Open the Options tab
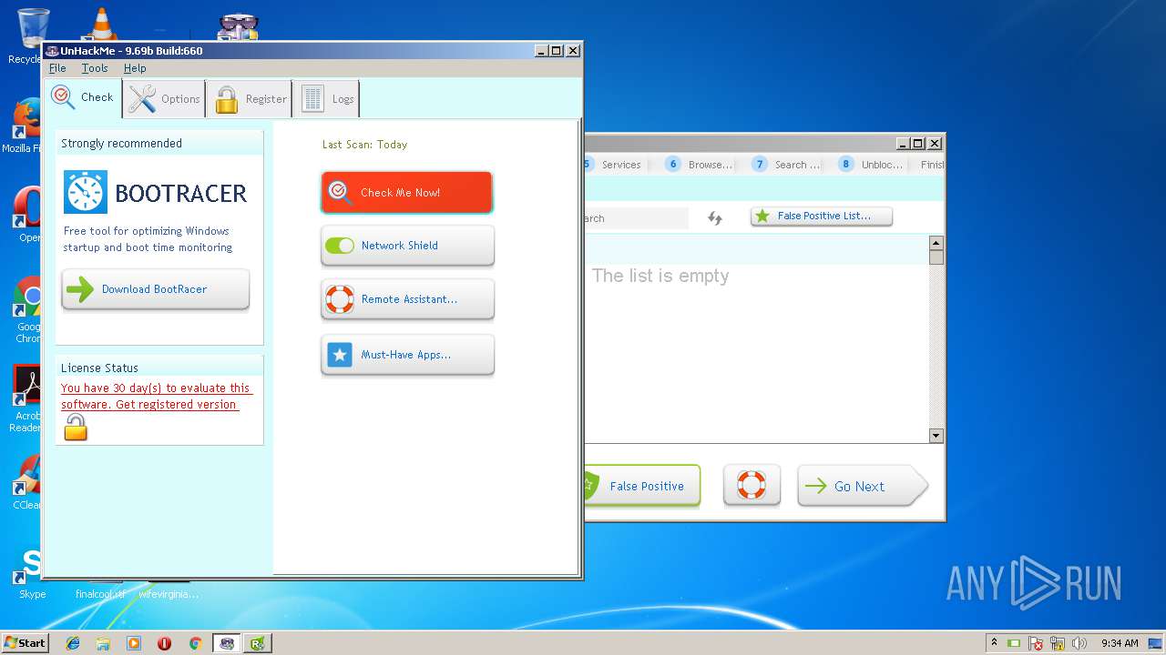This screenshot has width=1166, height=655. (x=164, y=98)
